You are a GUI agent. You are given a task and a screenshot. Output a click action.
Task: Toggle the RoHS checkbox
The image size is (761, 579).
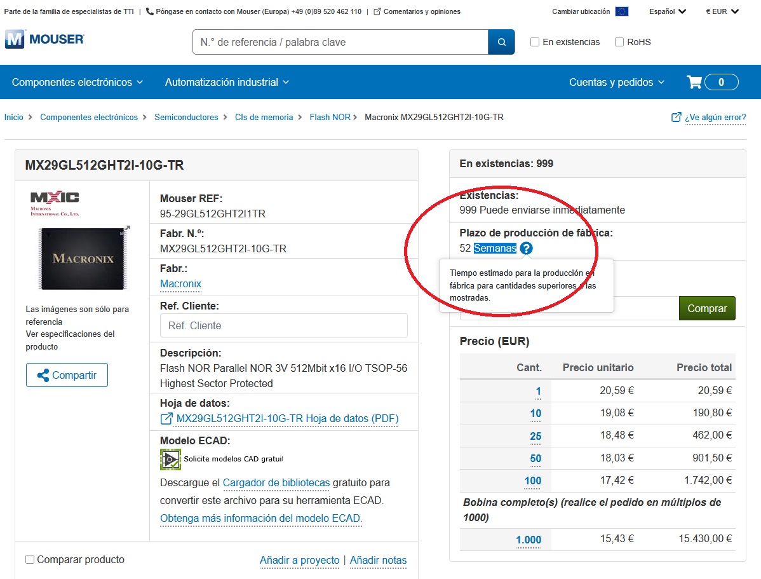coord(619,42)
